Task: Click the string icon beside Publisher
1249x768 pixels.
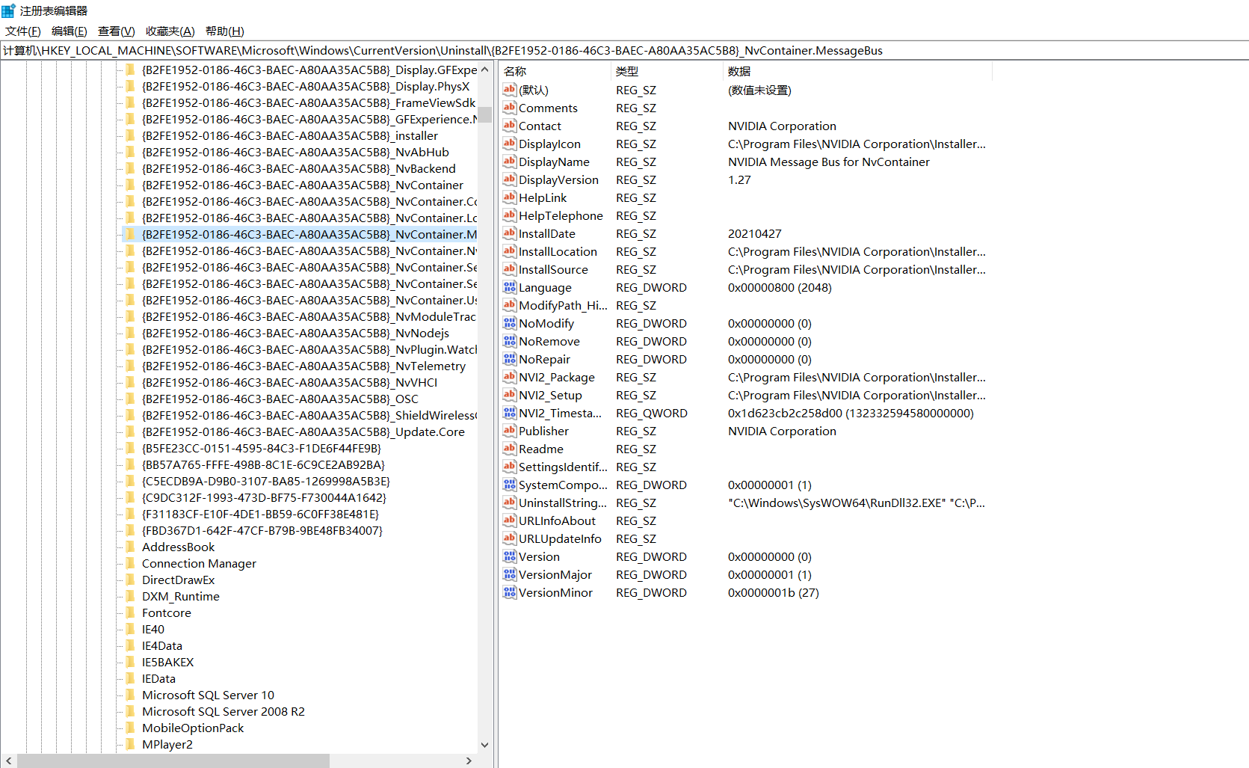Action: (x=510, y=431)
